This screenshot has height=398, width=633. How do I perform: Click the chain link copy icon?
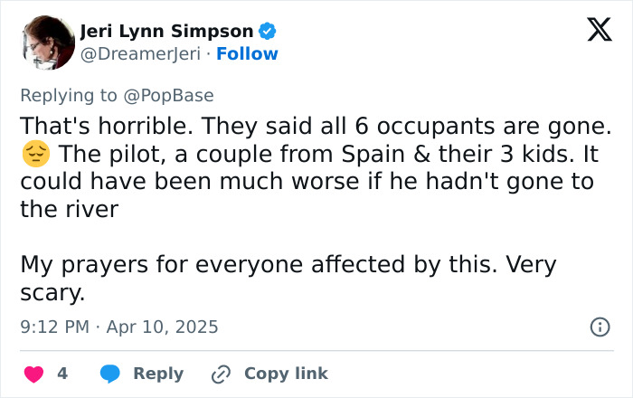[222, 374]
